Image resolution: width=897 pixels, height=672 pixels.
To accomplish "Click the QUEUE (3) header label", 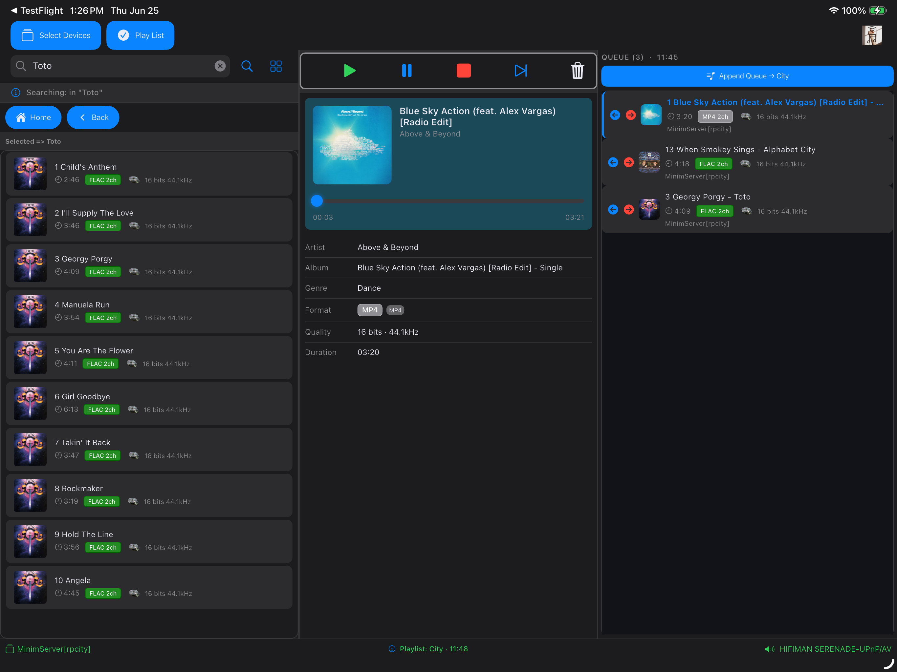I will [x=623, y=57].
